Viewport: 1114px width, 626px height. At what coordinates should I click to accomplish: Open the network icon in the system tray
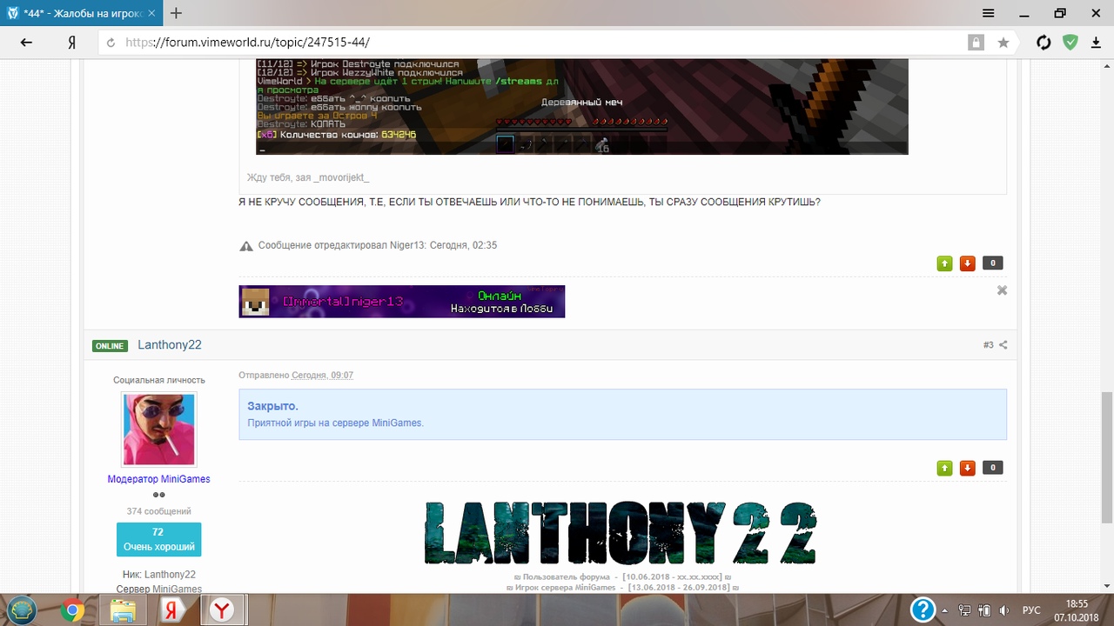click(965, 610)
